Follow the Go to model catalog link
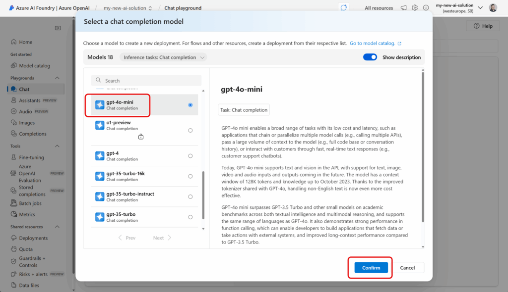This screenshot has width=508, height=292. pyautogui.click(x=372, y=44)
